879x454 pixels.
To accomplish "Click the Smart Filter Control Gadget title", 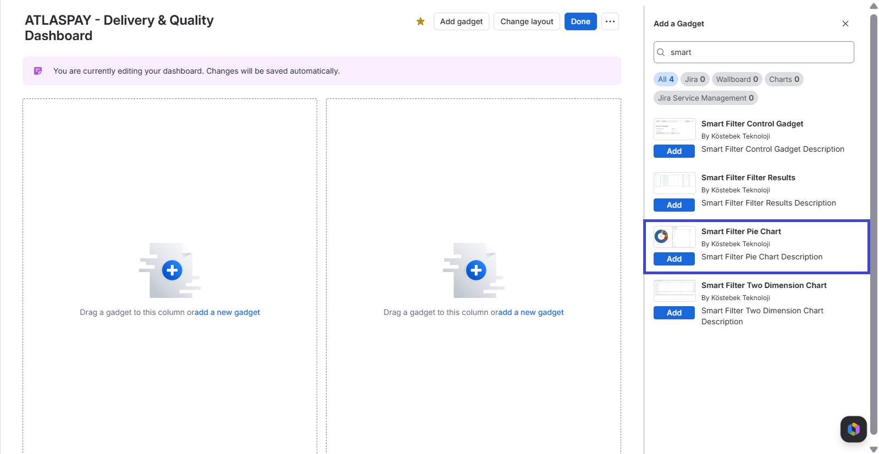I will [x=752, y=124].
